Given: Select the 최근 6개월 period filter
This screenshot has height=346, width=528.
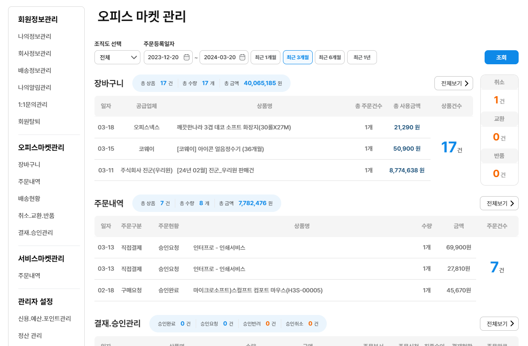Looking at the screenshot, I should [x=330, y=57].
